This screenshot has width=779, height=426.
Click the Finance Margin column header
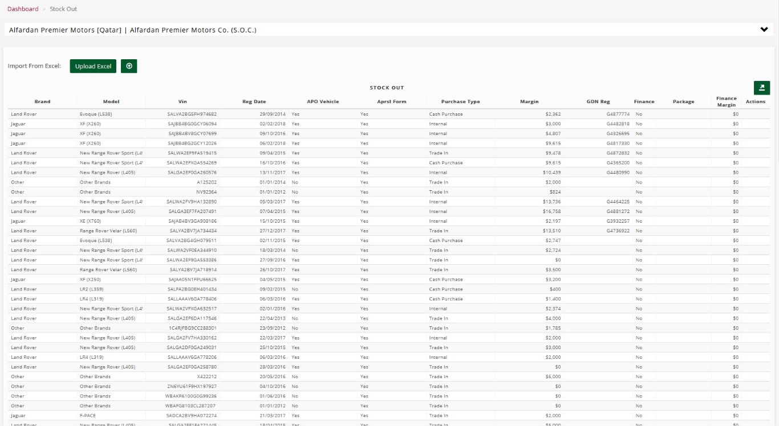pos(727,101)
